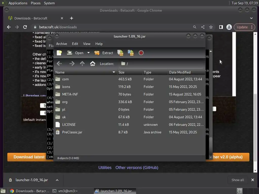Open the Chrome profile avatar
Viewport: 259px width, 194px height.
pyautogui.click(x=229, y=27)
